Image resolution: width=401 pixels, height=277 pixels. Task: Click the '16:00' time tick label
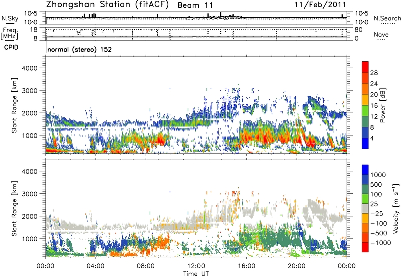pos(246,266)
